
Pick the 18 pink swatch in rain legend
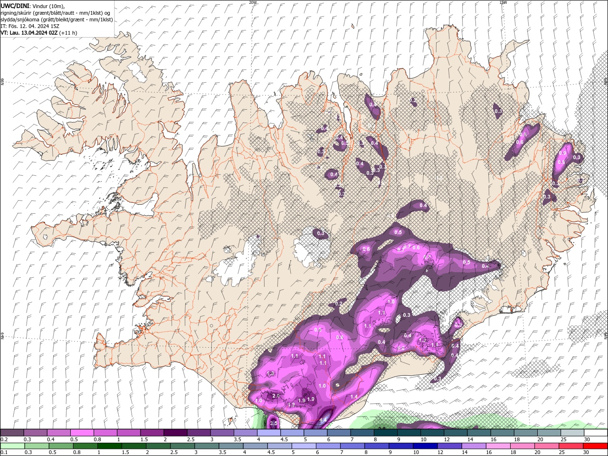[522, 446]
